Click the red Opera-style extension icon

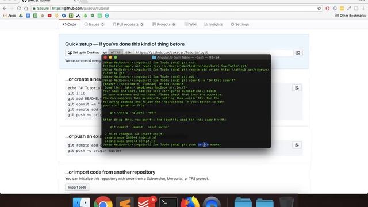click(328, 9)
